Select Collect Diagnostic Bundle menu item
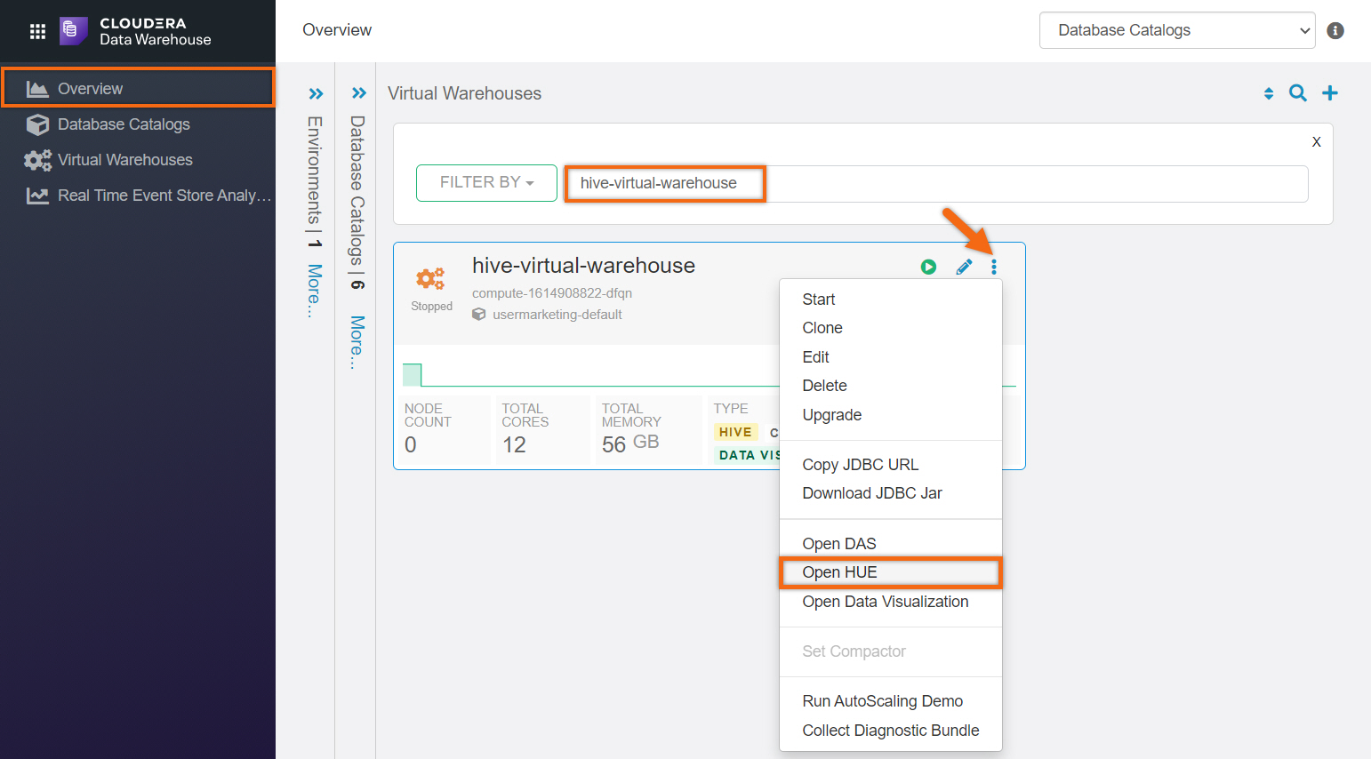This screenshot has height=759, width=1371. tap(891, 731)
